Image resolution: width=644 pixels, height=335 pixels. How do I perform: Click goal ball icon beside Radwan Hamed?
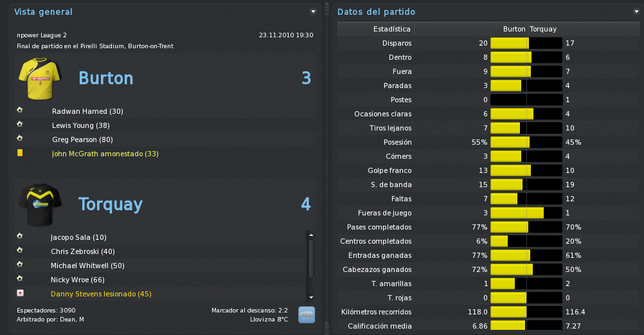(x=20, y=110)
